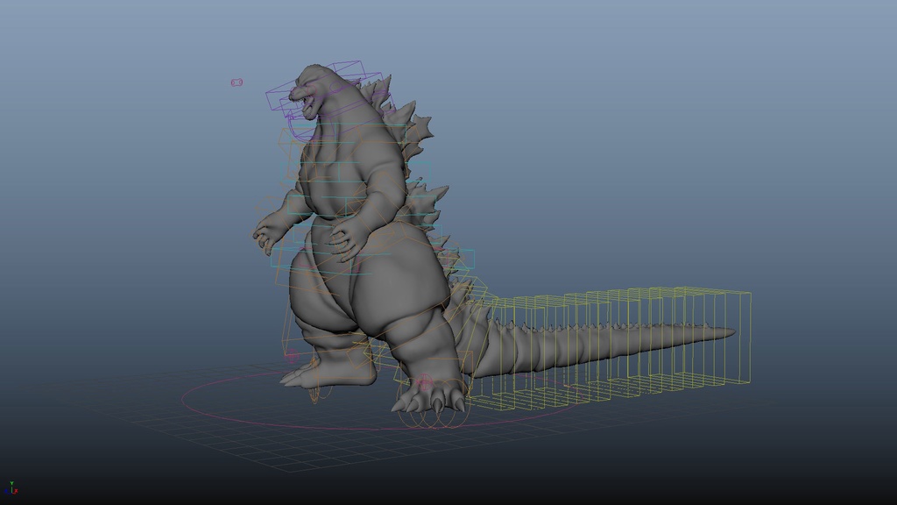Select the green Y axis on the view gizmo
897x505 pixels.
[12, 483]
